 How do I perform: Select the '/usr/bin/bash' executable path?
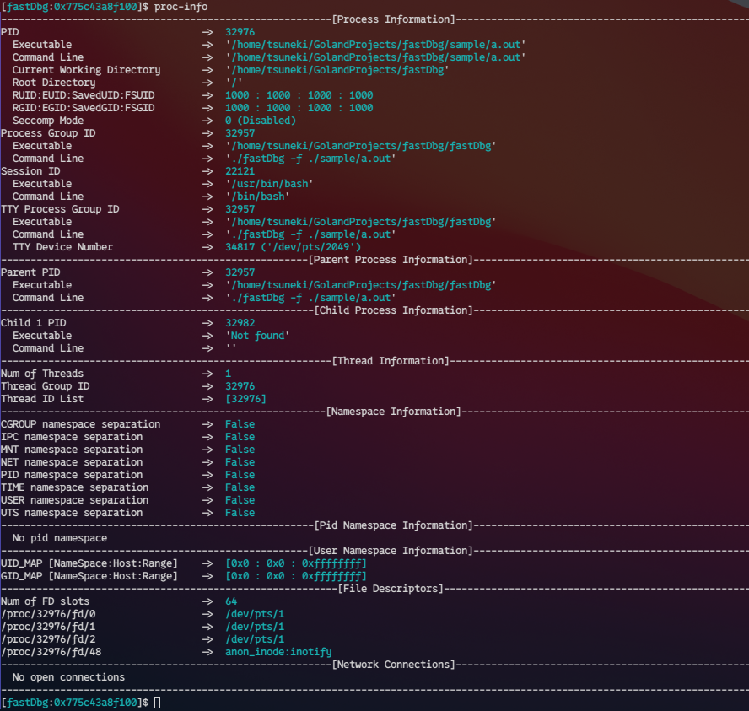[269, 184]
